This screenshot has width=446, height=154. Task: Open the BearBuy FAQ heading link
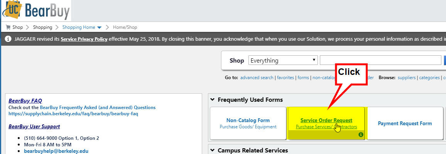[25, 101]
